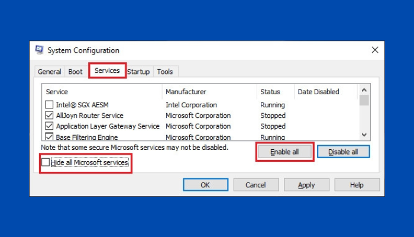Sort by Status column header
Viewport: 414px width, 237px height.
pyautogui.click(x=275, y=92)
